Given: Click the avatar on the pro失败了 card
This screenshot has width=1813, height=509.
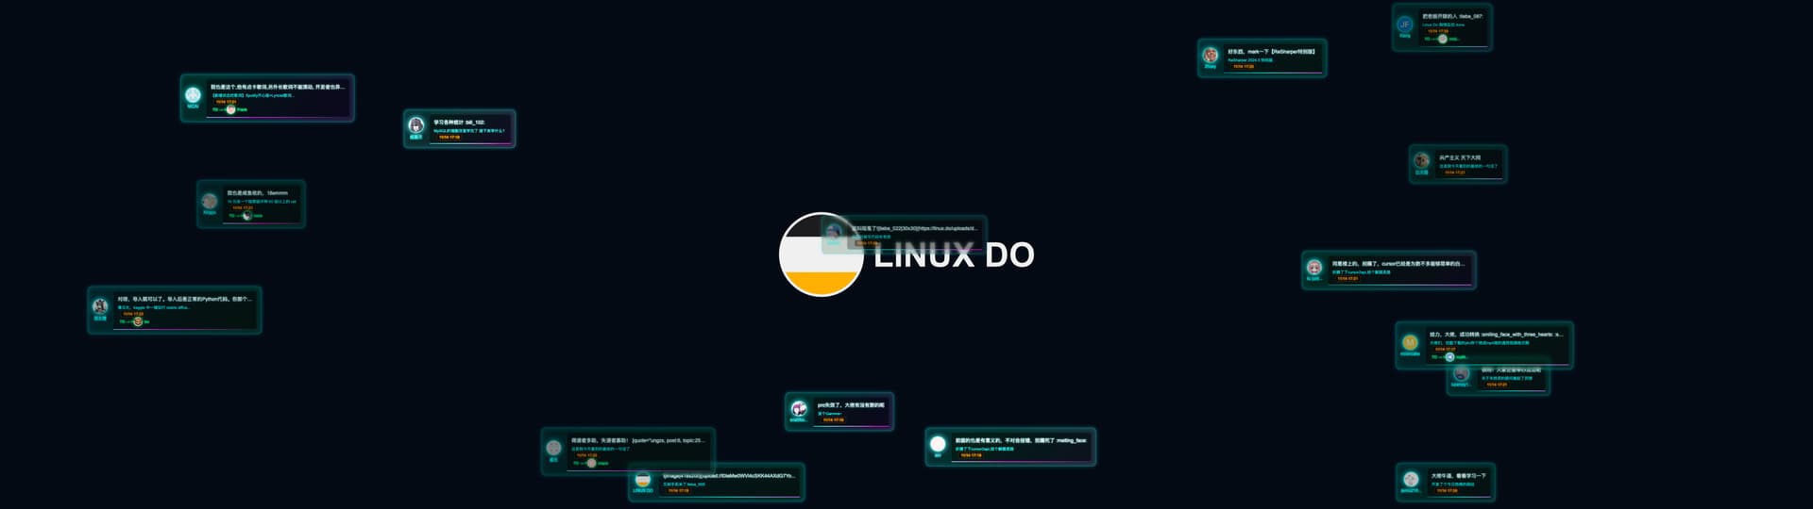Looking at the screenshot, I should (x=799, y=408).
